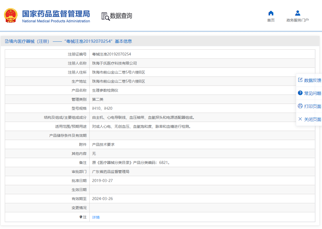Select registrant name 珠海于氏医疗科技有限公司
The height and width of the screenshot is (229, 322).
tap(115, 63)
